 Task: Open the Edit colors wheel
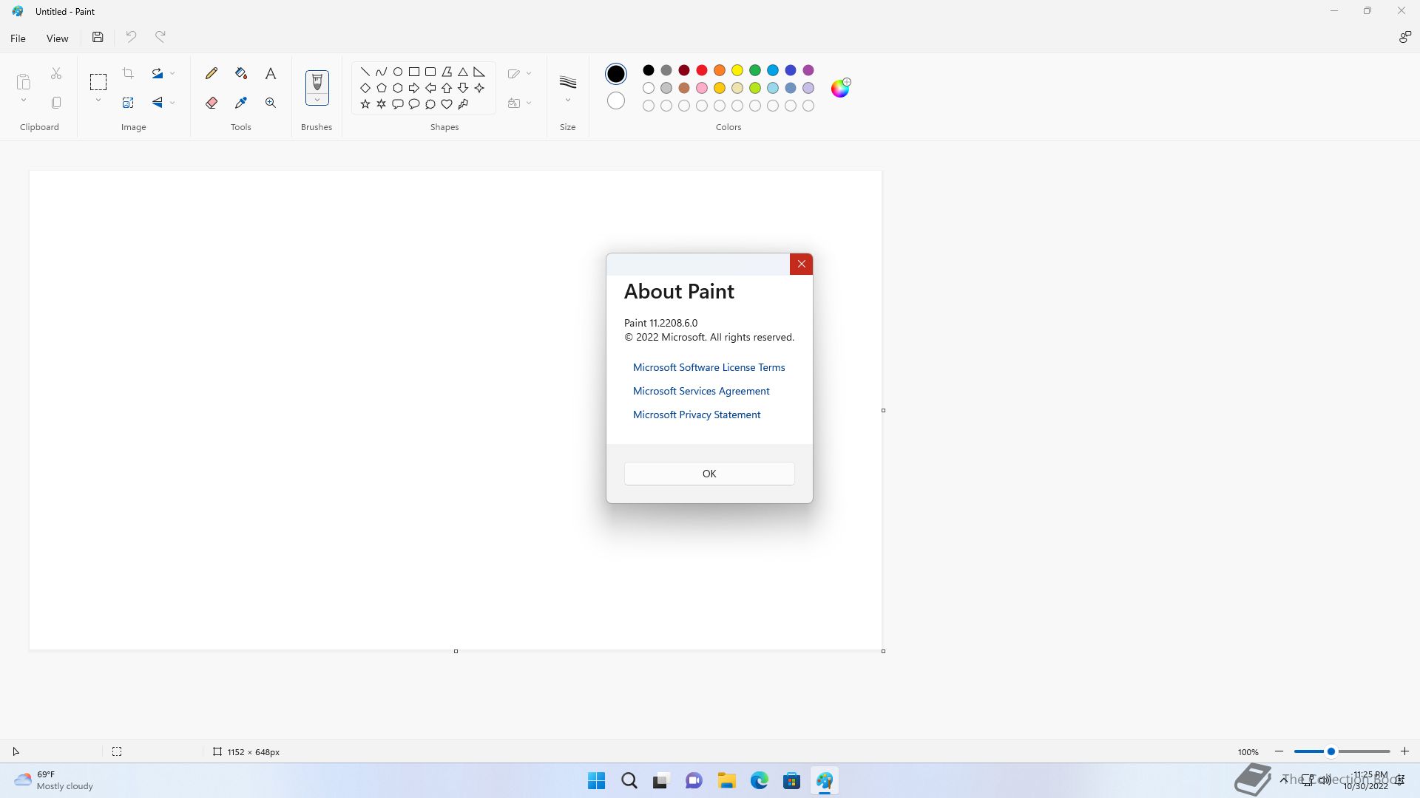841,88
